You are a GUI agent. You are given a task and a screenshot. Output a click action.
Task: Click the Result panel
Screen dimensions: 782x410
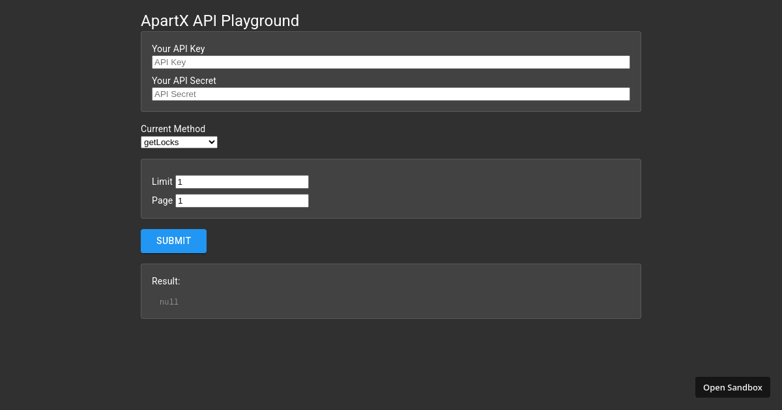point(391,291)
